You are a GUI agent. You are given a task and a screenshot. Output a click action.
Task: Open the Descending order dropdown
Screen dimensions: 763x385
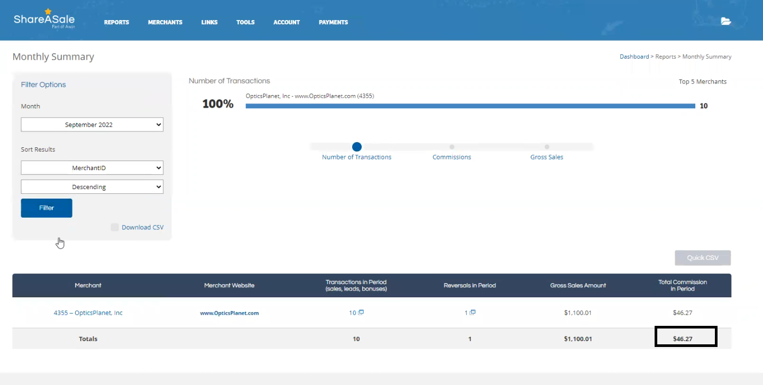click(x=92, y=187)
